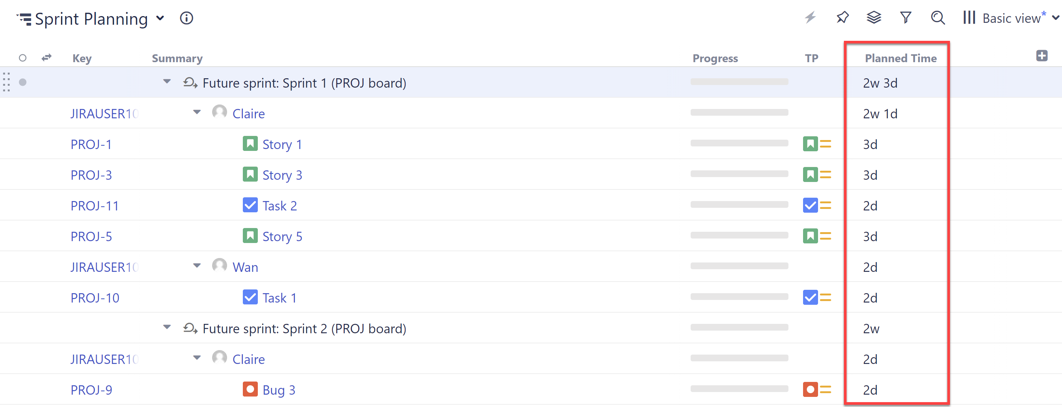Viewport: 1062px width, 407px height.
Task: Collapse Claire group under Sprint 1
Action: pyautogui.click(x=197, y=112)
